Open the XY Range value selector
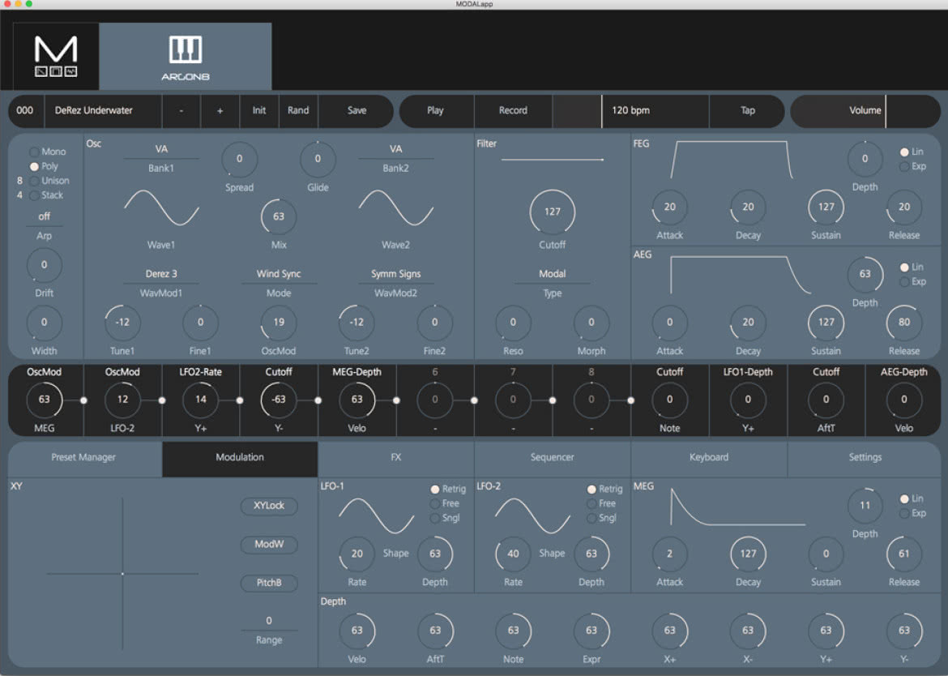 click(269, 621)
